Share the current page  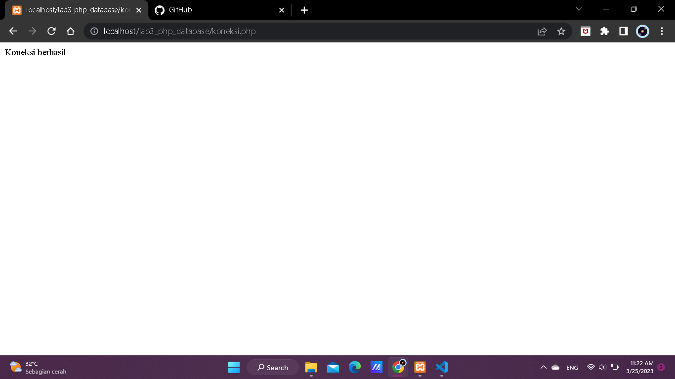point(542,31)
